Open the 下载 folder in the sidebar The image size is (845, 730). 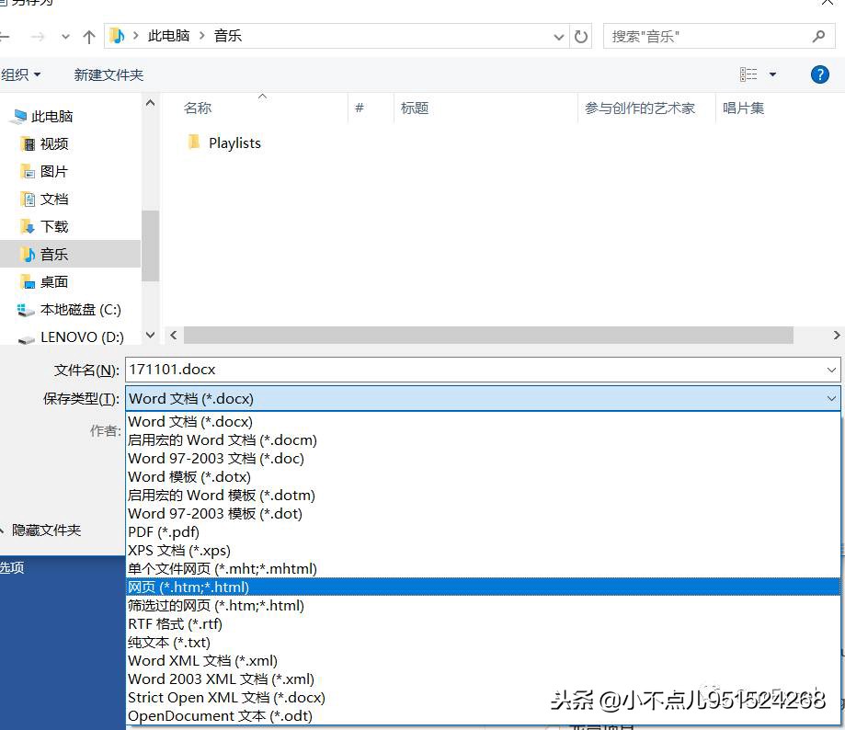[52, 226]
